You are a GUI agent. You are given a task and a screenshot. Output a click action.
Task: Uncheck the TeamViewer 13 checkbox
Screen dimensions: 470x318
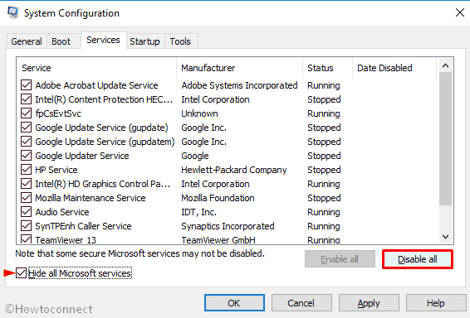[x=26, y=239]
